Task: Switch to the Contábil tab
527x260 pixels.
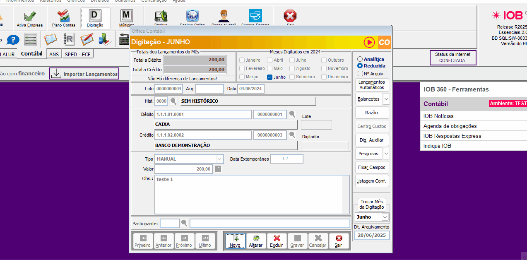Action: 31,54
